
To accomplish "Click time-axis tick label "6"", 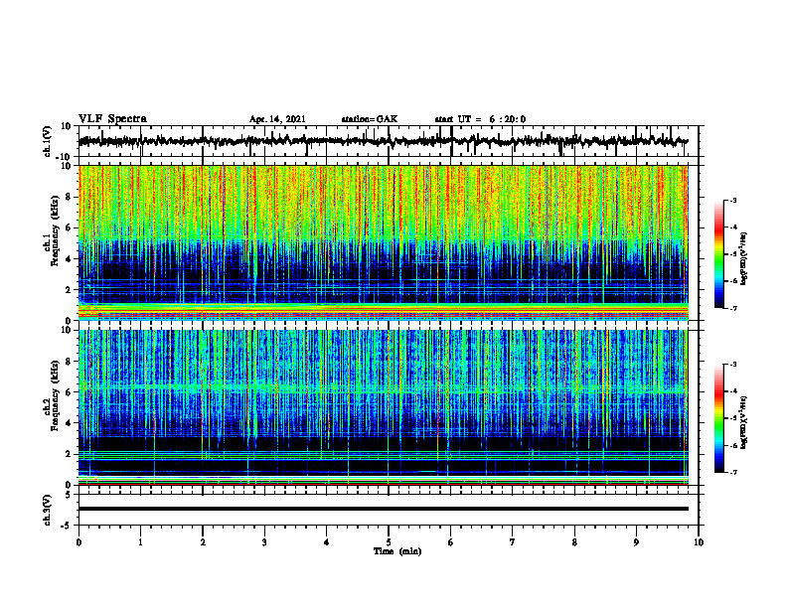I will pyautogui.click(x=451, y=542).
